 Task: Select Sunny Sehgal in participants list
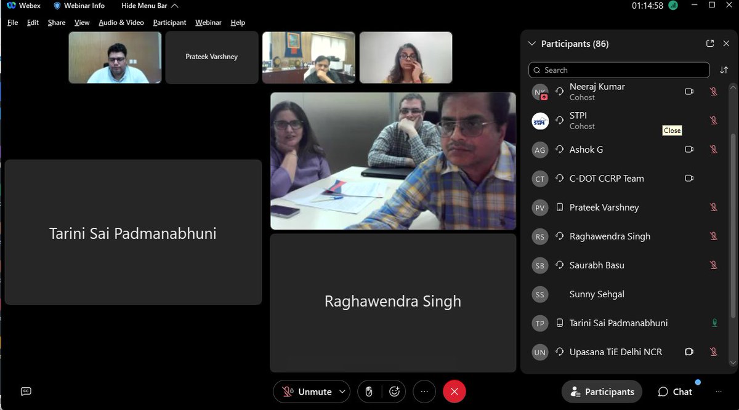tap(625, 294)
